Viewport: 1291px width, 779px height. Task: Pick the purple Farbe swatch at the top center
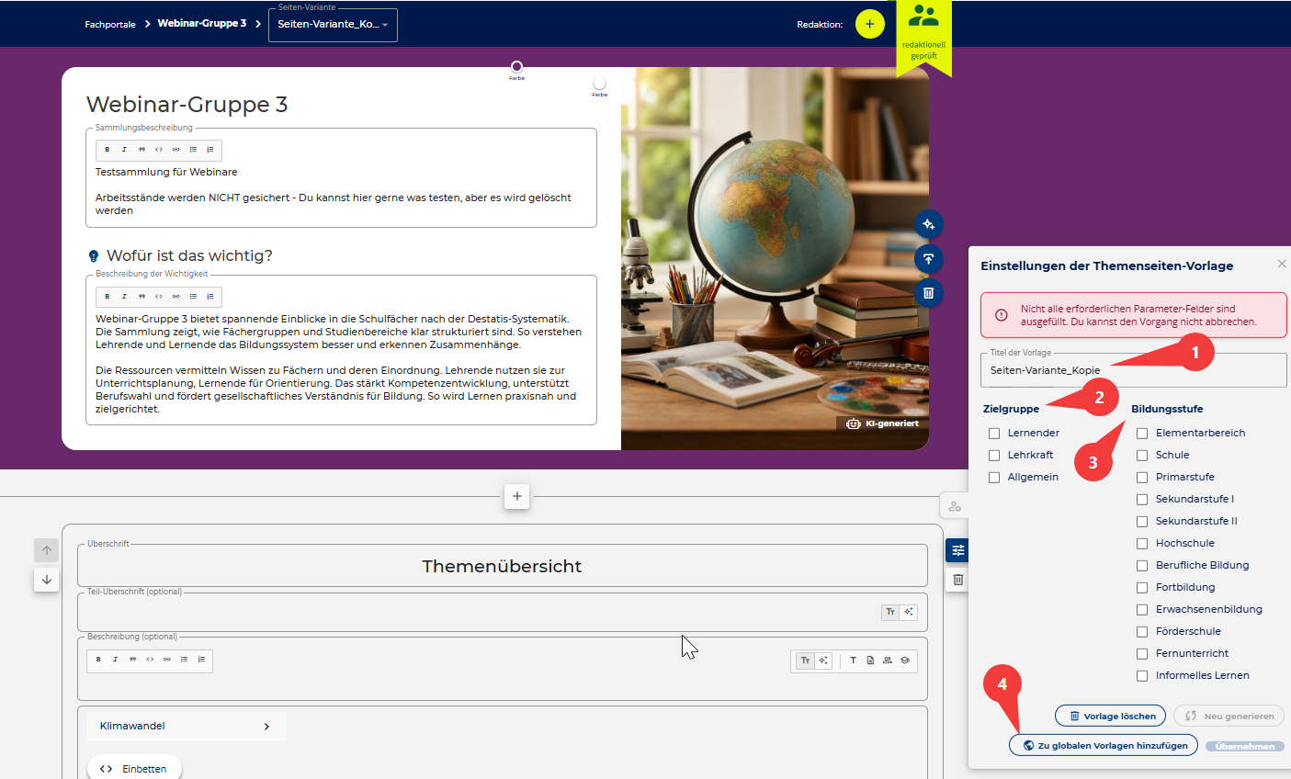coord(517,66)
